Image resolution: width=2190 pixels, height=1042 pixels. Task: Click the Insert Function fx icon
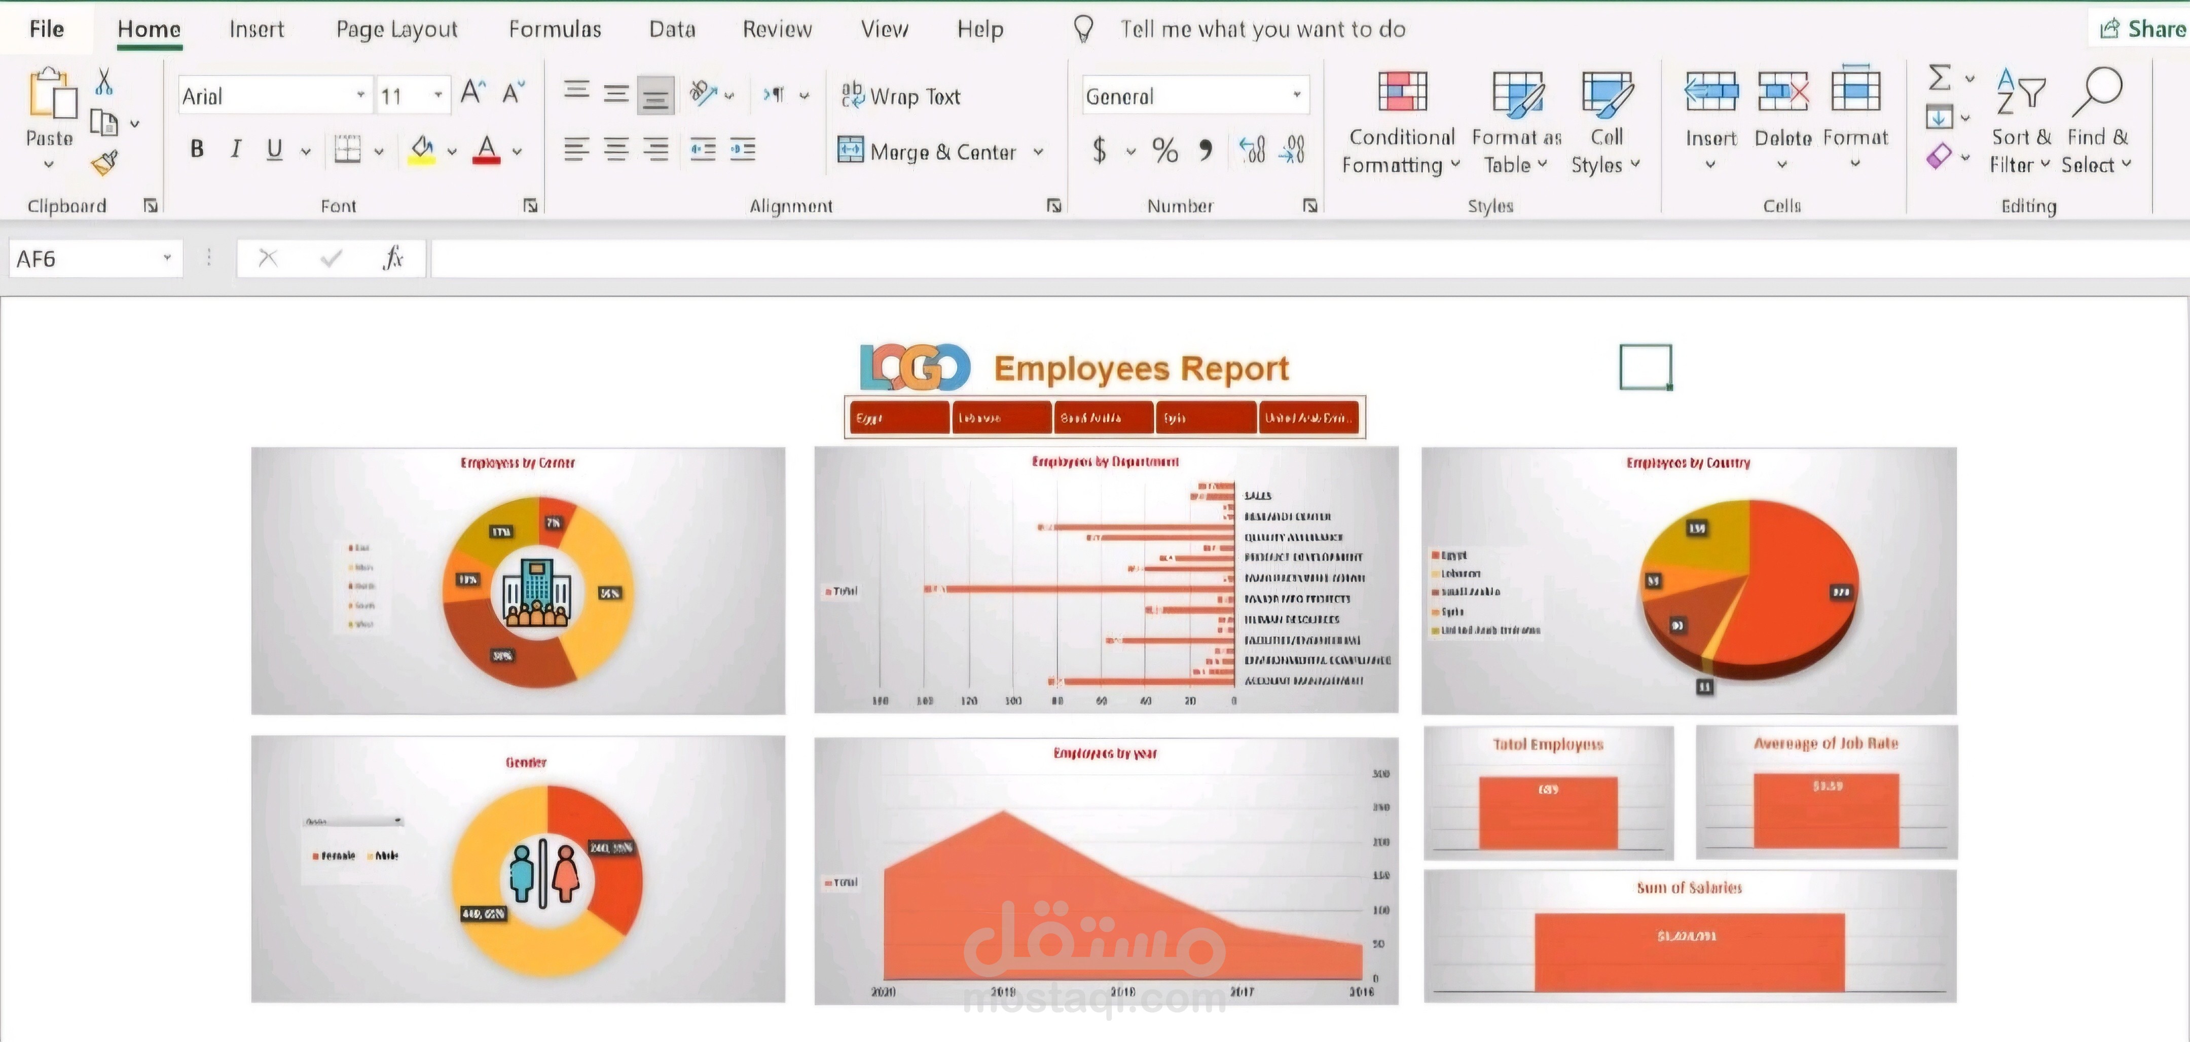click(x=393, y=257)
